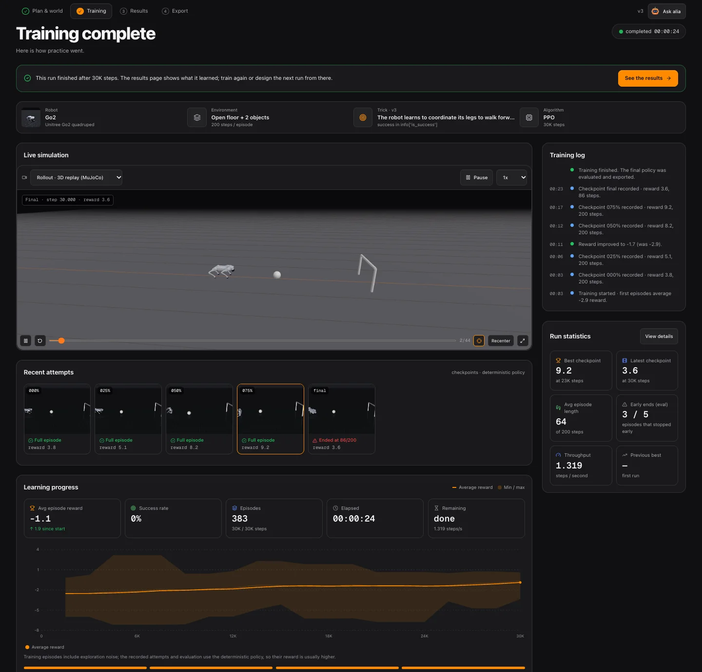Select the Training step tab
Viewport: 702px width, 672px height.
(91, 11)
